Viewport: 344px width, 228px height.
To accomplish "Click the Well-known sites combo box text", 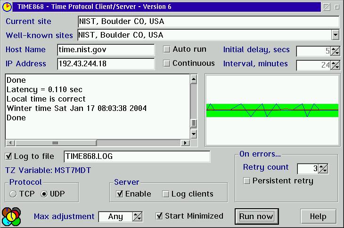I will tap(121, 35).
